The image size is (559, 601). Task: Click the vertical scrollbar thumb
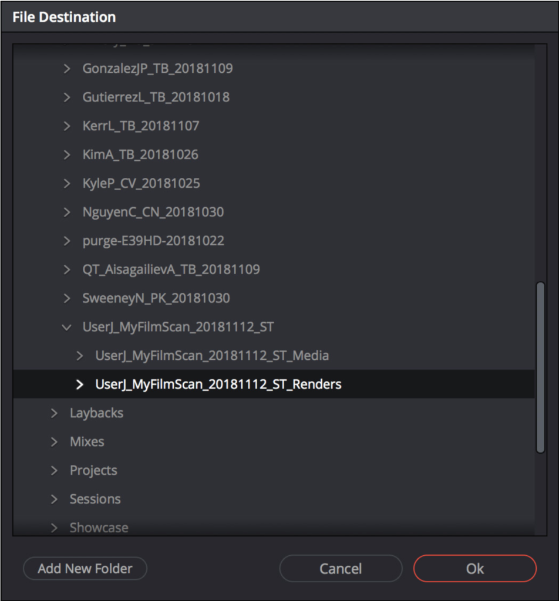(541, 367)
